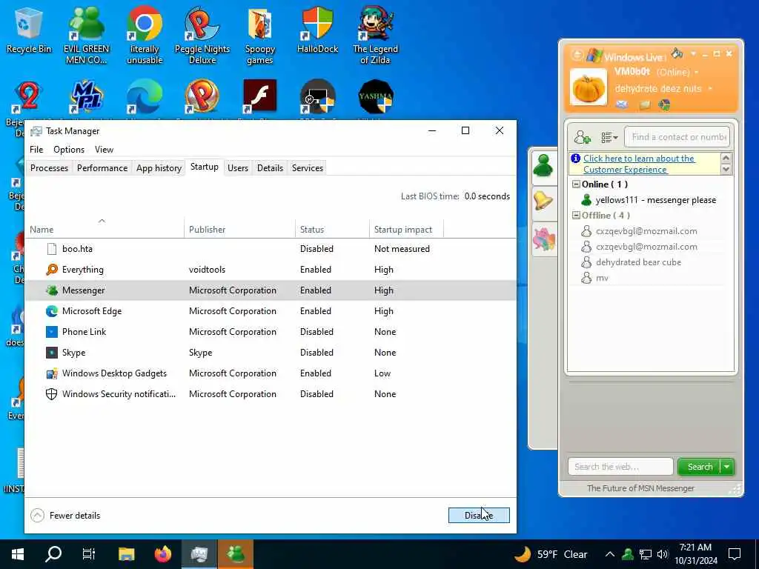Open the Add a contact icon in Messenger

[583, 138]
